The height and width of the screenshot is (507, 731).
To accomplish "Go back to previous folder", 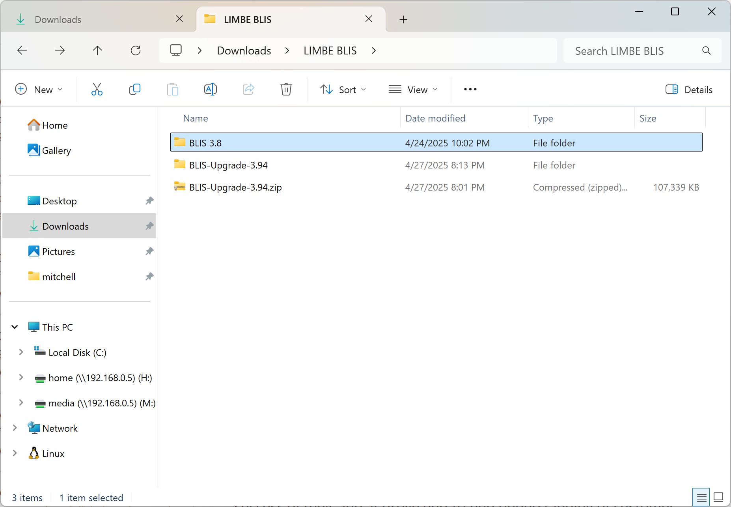I will (x=22, y=51).
